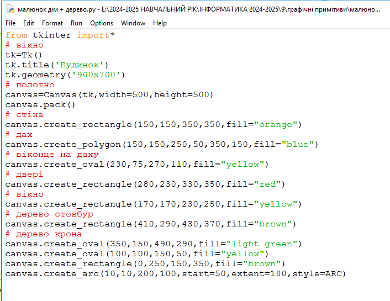Click the create_arc line with style=ARC

pyautogui.click(x=176, y=274)
